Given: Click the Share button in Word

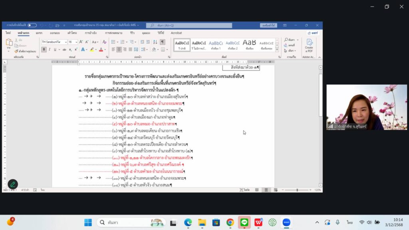Looking at the screenshot, I should (313, 33).
